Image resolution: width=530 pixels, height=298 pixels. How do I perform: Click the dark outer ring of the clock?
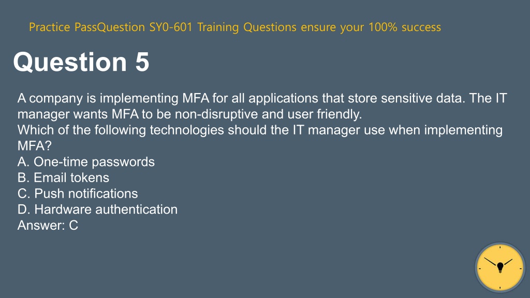500,244
